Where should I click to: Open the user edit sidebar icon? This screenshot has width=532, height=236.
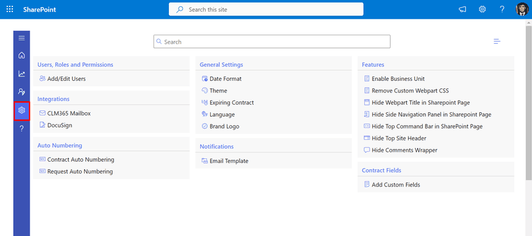22,92
